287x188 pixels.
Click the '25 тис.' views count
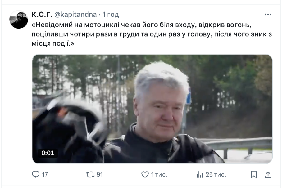coord(216,174)
